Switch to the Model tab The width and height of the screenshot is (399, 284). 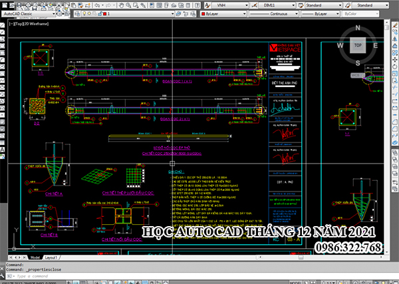point(35,257)
